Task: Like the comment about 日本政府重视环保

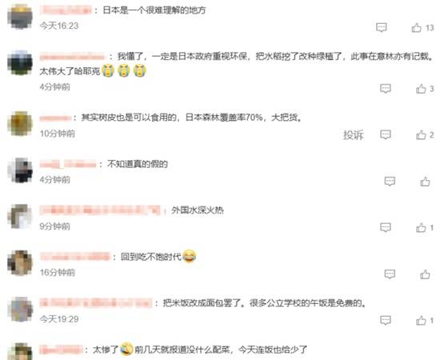Action: coord(421,89)
